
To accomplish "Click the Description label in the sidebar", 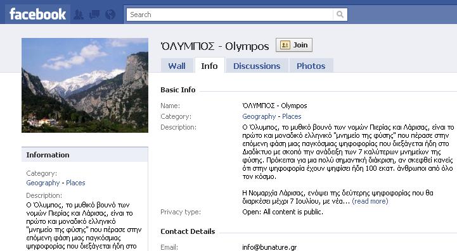I will click(x=44, y=195).
